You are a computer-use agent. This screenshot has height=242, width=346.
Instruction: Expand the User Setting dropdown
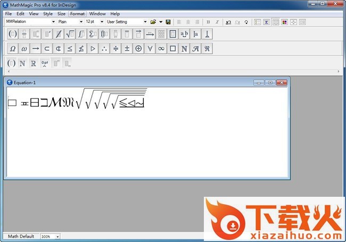click(145, 22)
